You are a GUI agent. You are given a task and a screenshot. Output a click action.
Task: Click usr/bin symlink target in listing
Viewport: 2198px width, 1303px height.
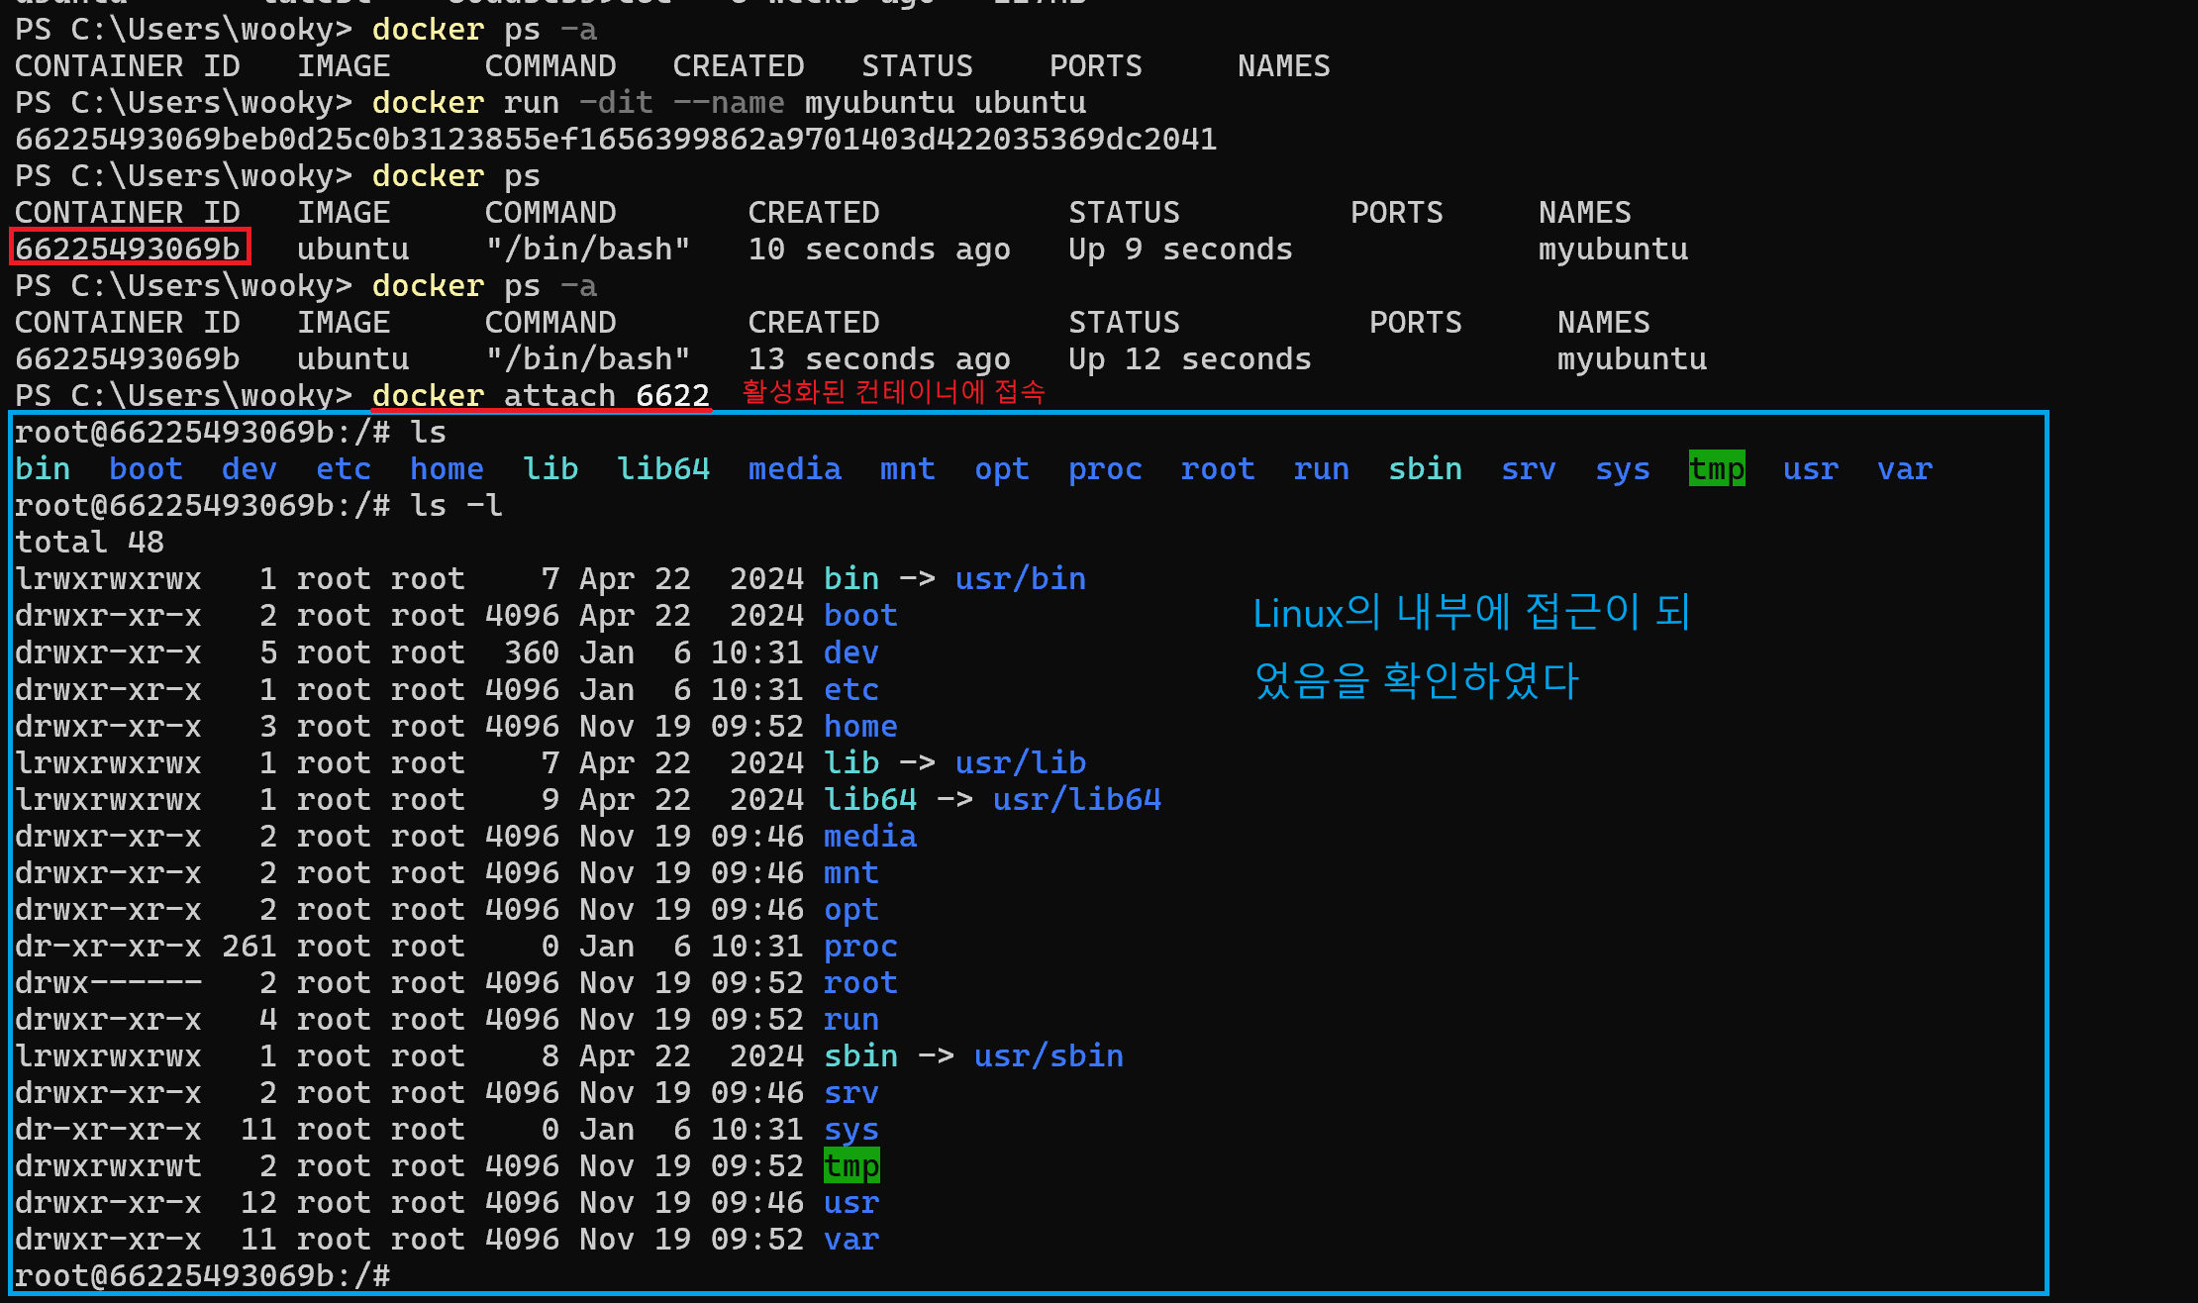pyautogui.click(x=1020, y=578)
